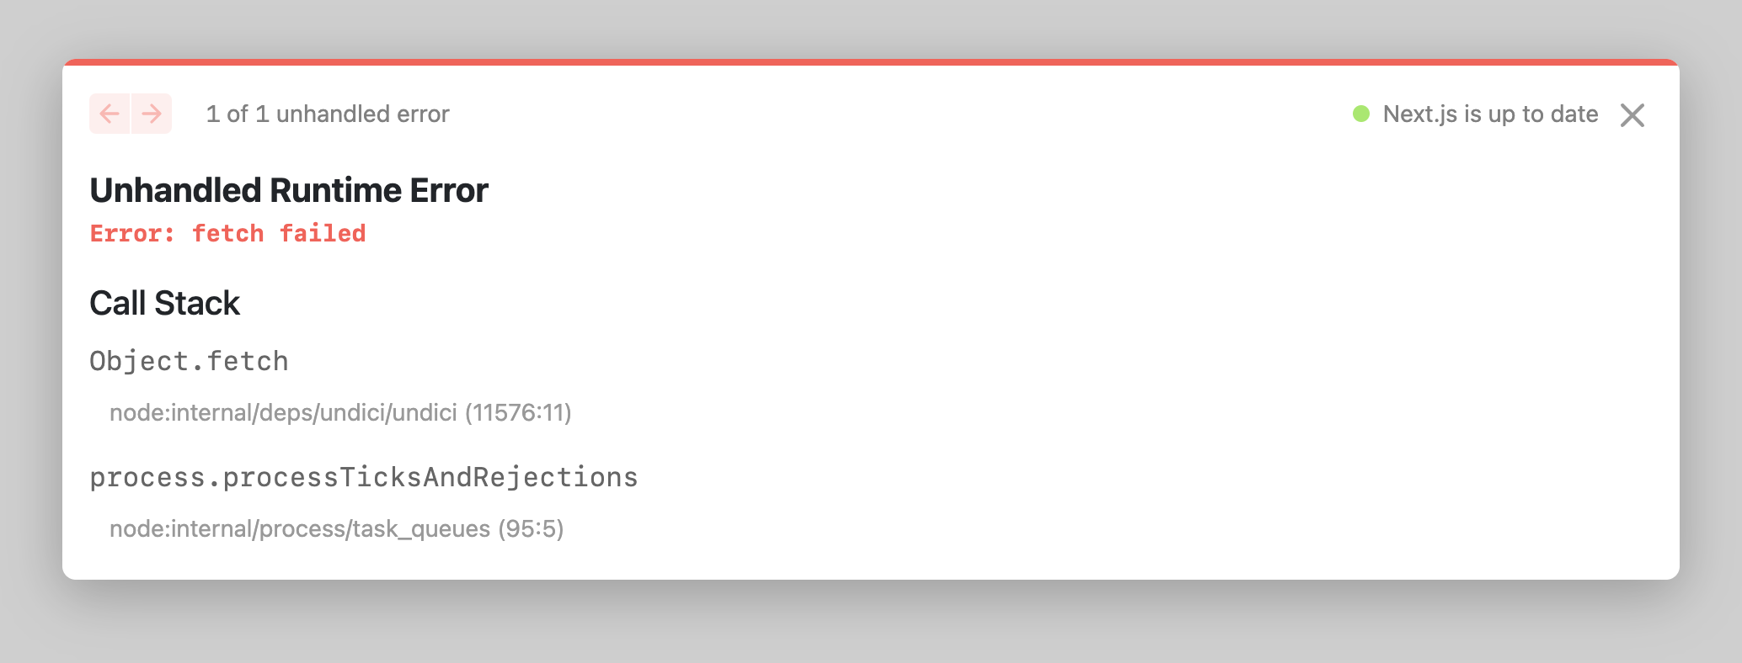Close the error overlay with X
Screen dimensions: 1742x663
(x=1632, y=115)
